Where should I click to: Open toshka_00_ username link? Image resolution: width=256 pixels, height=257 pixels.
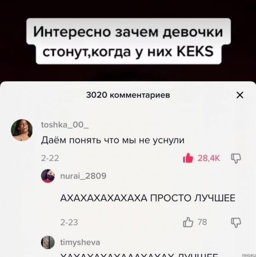(65, 125)
